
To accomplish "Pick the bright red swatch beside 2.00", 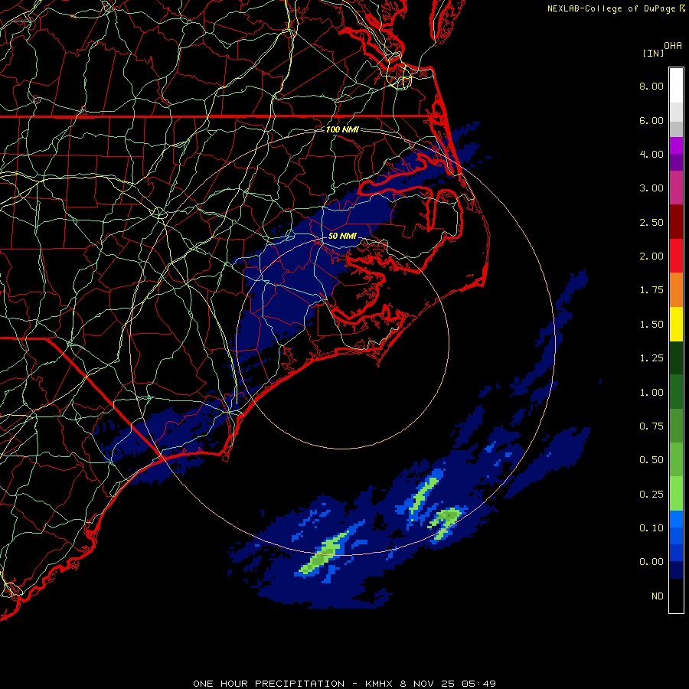I will (x=676, y=256).
